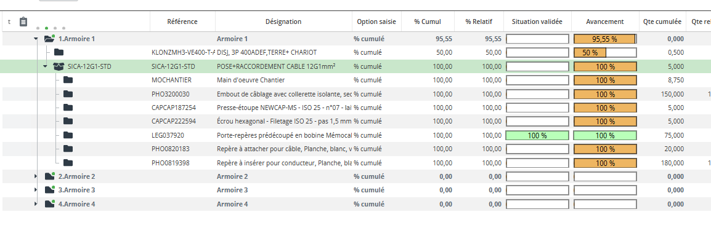The height and width of the screenshot is (228, 711).
Task: Click designation DISJ, 3P 400ADEF,TERRE+ CHARIOT
Action: point(267,52)
